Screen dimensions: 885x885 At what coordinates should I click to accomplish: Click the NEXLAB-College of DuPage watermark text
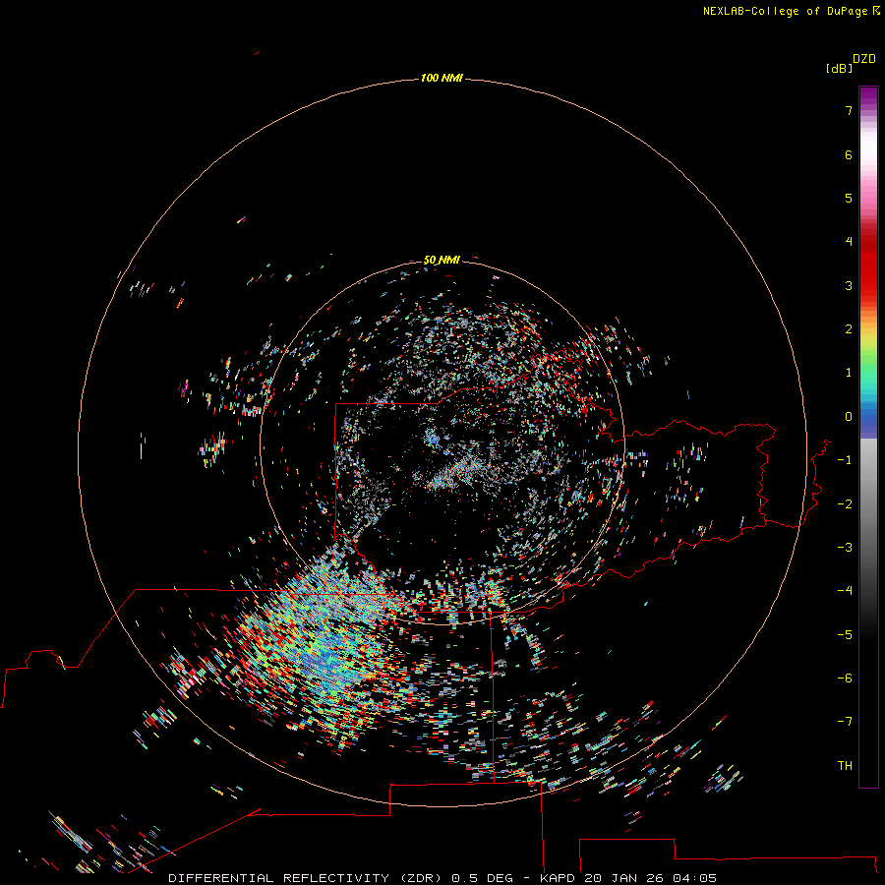(x=791, y=11)
